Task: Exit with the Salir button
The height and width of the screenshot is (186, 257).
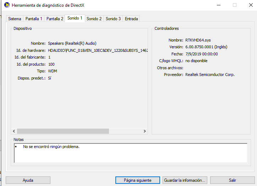Action: [232, 180]
